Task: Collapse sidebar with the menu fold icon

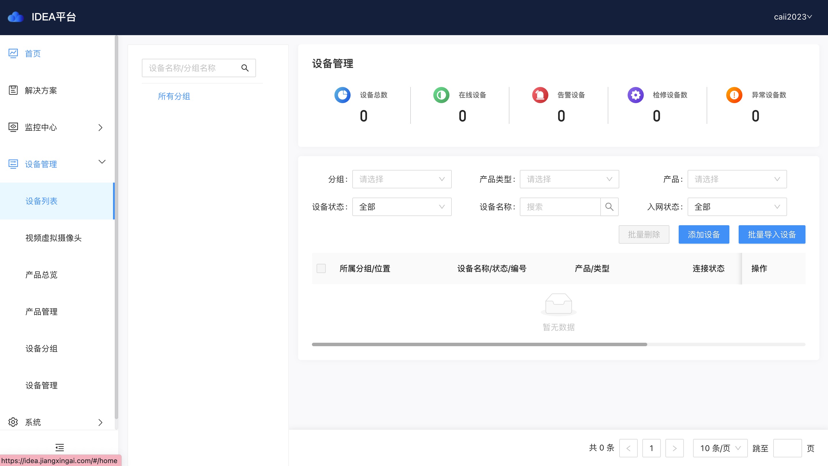Action: [59, 447]
